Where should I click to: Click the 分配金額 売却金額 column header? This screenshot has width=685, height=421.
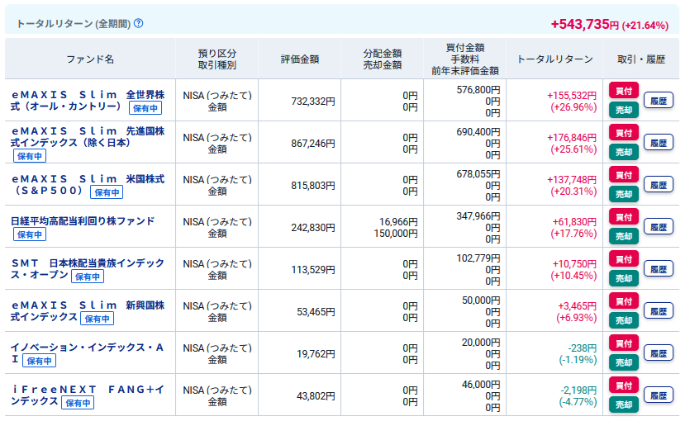(383, 59)
